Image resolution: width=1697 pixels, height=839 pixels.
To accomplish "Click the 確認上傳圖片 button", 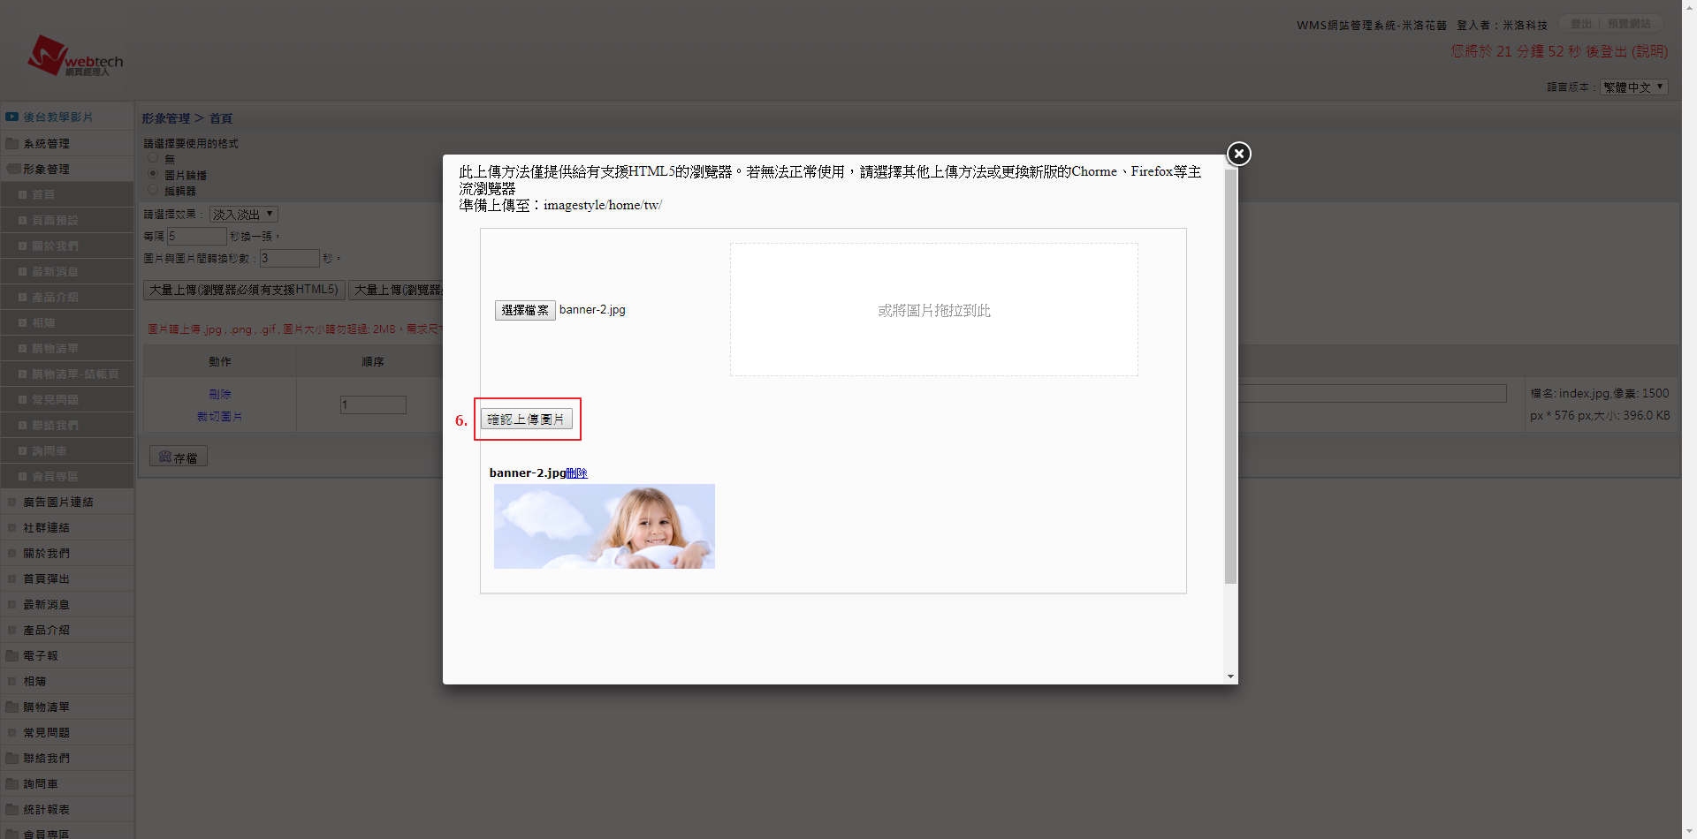I will click(x=526, y=419).
